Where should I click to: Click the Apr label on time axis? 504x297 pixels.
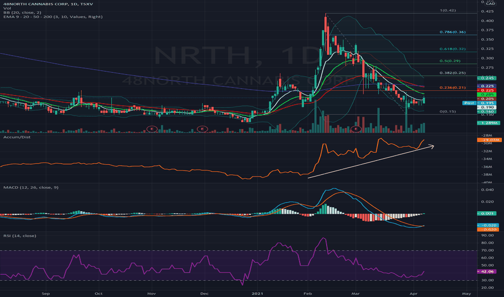pyautogui.click(x=414, y=293)
